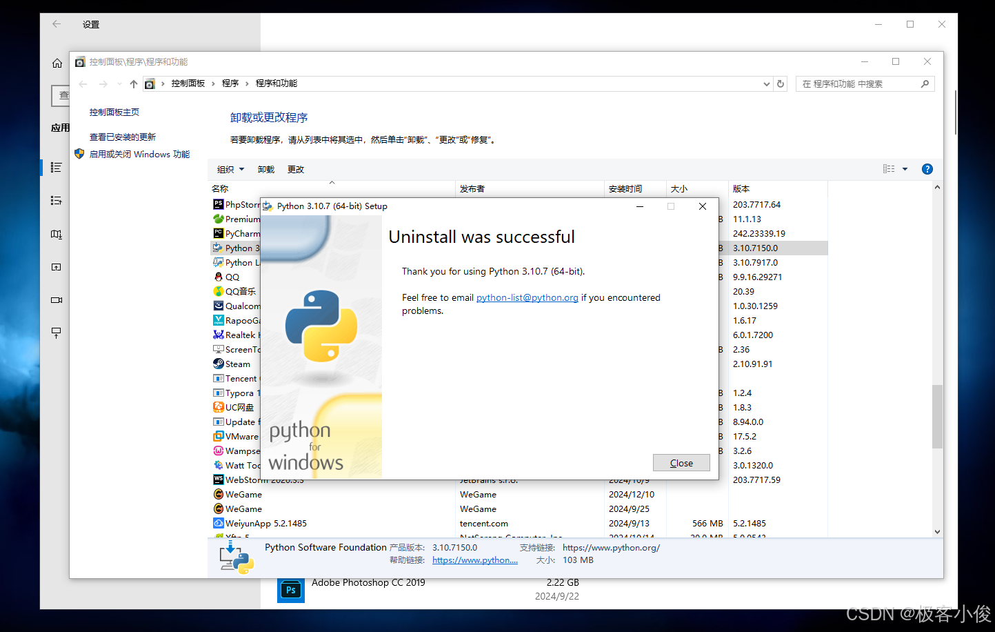Click the scroll up arrow of program list
This screenshot has width=995, height=632.
[x=937, y=188]
